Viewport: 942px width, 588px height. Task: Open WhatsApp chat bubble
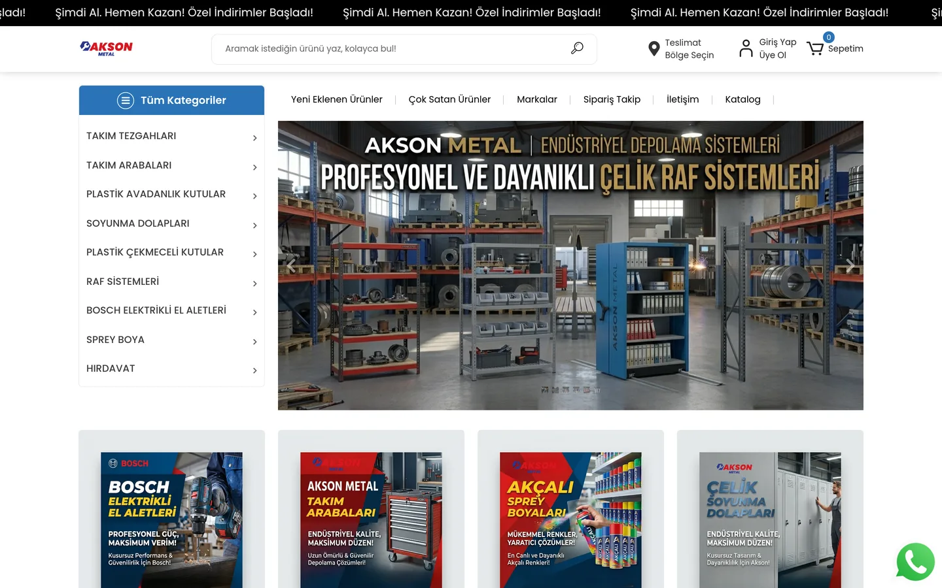(915, 562)
